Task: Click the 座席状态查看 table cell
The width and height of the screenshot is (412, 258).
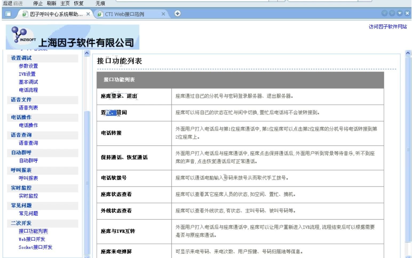Action: (134, 195)
